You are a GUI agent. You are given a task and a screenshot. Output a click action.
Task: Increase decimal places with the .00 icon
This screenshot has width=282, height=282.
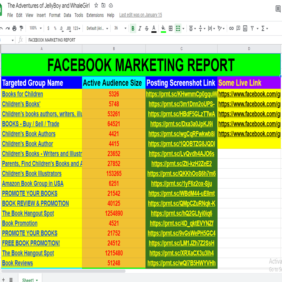69,29
